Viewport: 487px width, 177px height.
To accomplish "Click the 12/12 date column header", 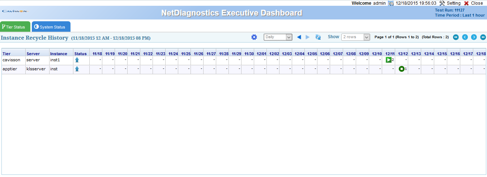I will tap(403, 54).
